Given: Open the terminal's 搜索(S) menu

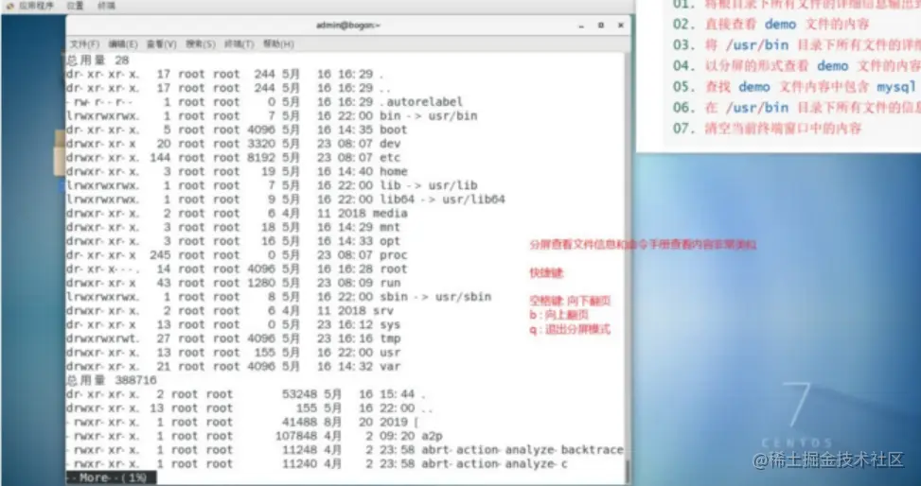Looking at the screenshot, I should (201, 44).
